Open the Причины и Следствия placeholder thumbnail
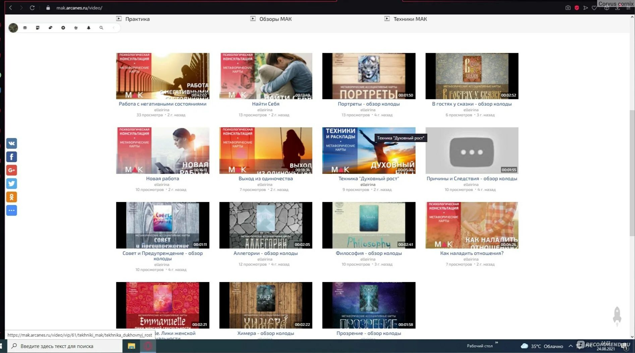This screenshot has height=353, width=635. coord(472,150)
